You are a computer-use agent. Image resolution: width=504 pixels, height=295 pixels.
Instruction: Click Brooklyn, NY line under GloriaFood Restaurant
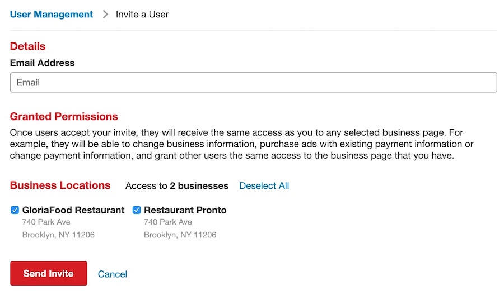pyautogui.click(x=58, y=235)
